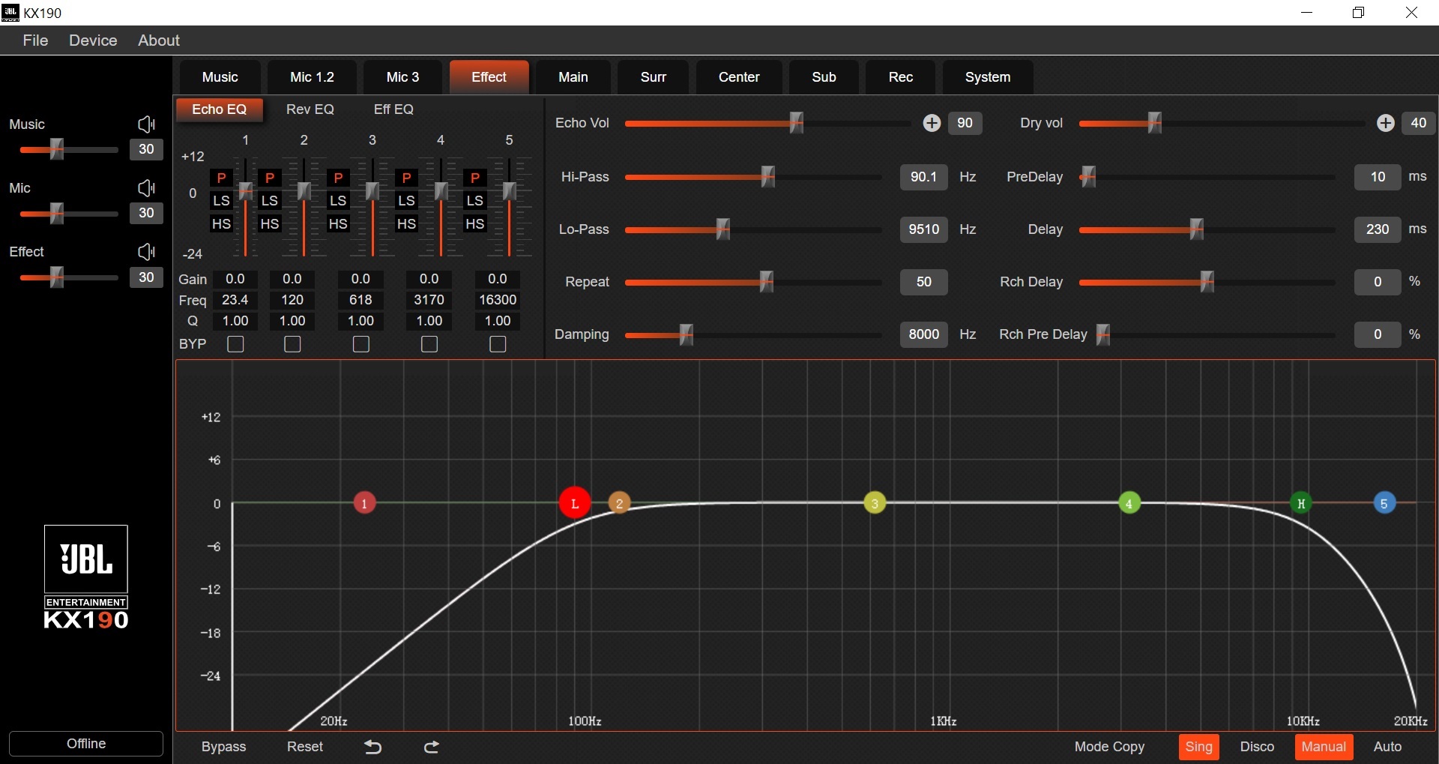
Task: Click the redo arrow icon
Action: (432, 747)
